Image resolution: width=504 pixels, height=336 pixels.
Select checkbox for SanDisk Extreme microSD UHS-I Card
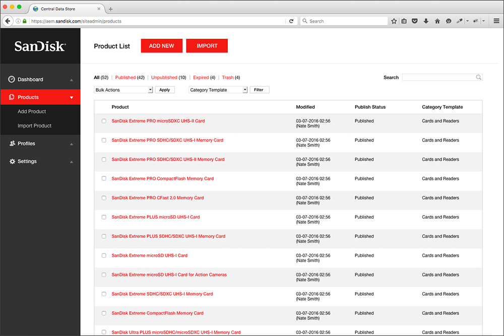[104, 255]
